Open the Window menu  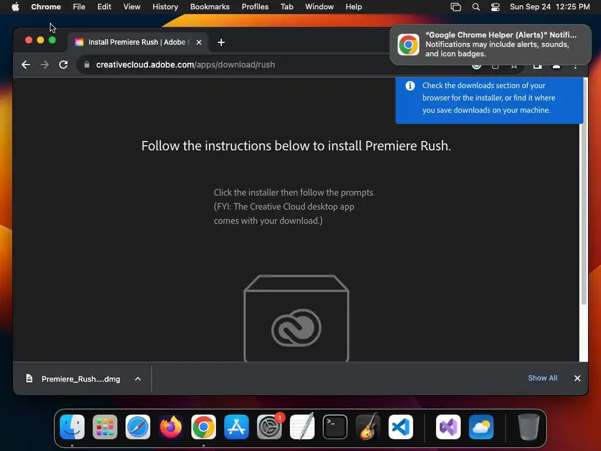click(x=319, y=6)
